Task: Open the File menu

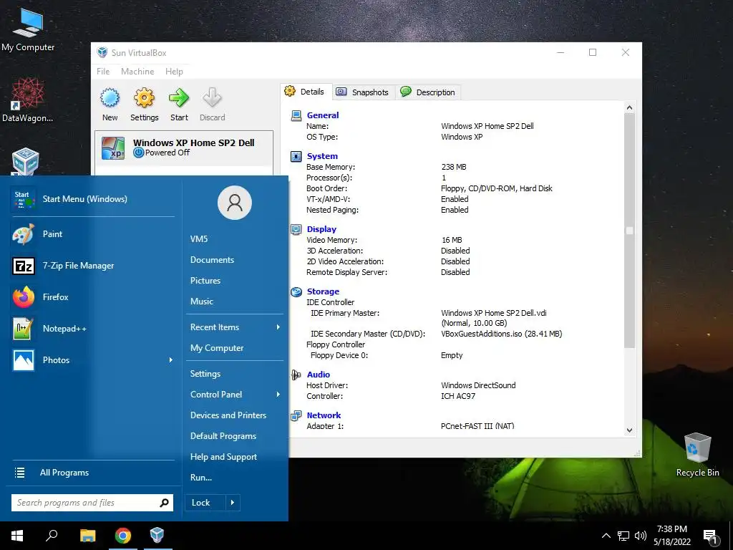Action: point(103,72)
